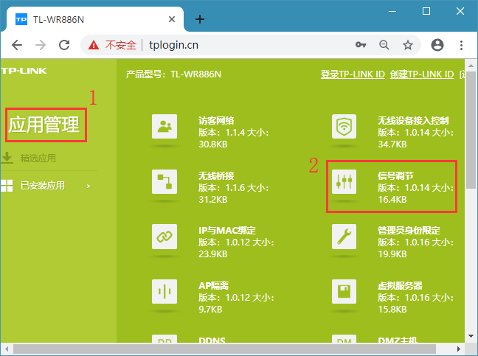Viewport: 478px width, 356px height.
Task: Click the saved passwords key icon
Action: pyautogui.click(x=361, y=45)
